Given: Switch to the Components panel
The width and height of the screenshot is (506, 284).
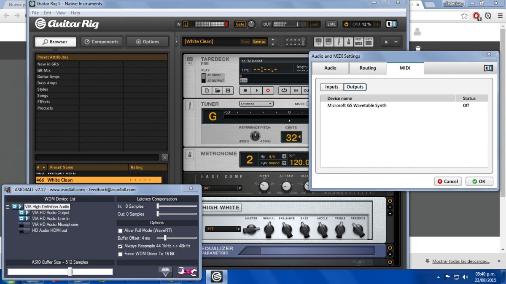Looking at the screenshot, I should pyautogui.click(x=101, y=42).
